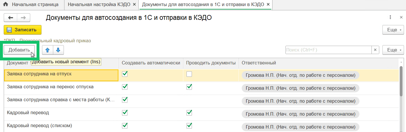406x132 pixels.
Task: Click the Добавить button
Action: pyautogui.click(x=19, y=50)
